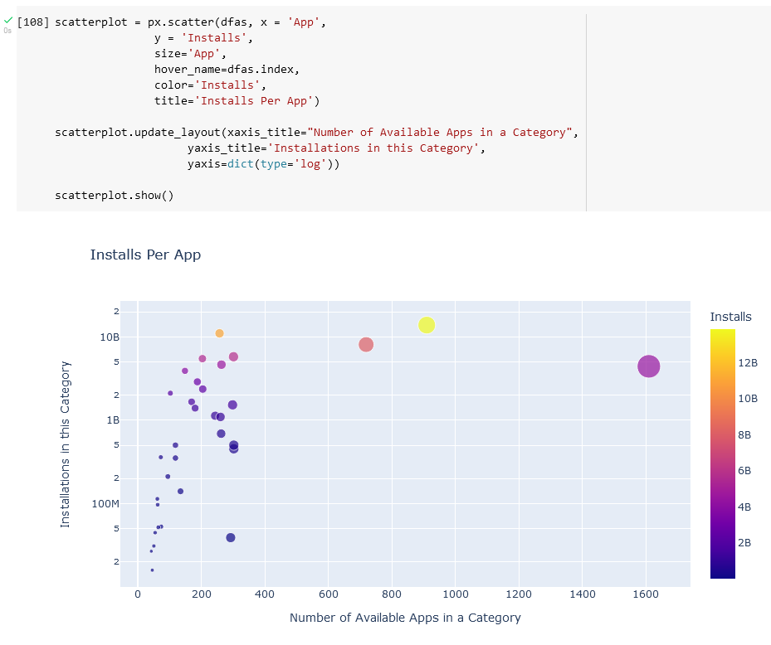Click the chart title "Installs Per App"
The height and width of the screenshot is (645, 771).
pyautogui.click(x=146, y=255)
